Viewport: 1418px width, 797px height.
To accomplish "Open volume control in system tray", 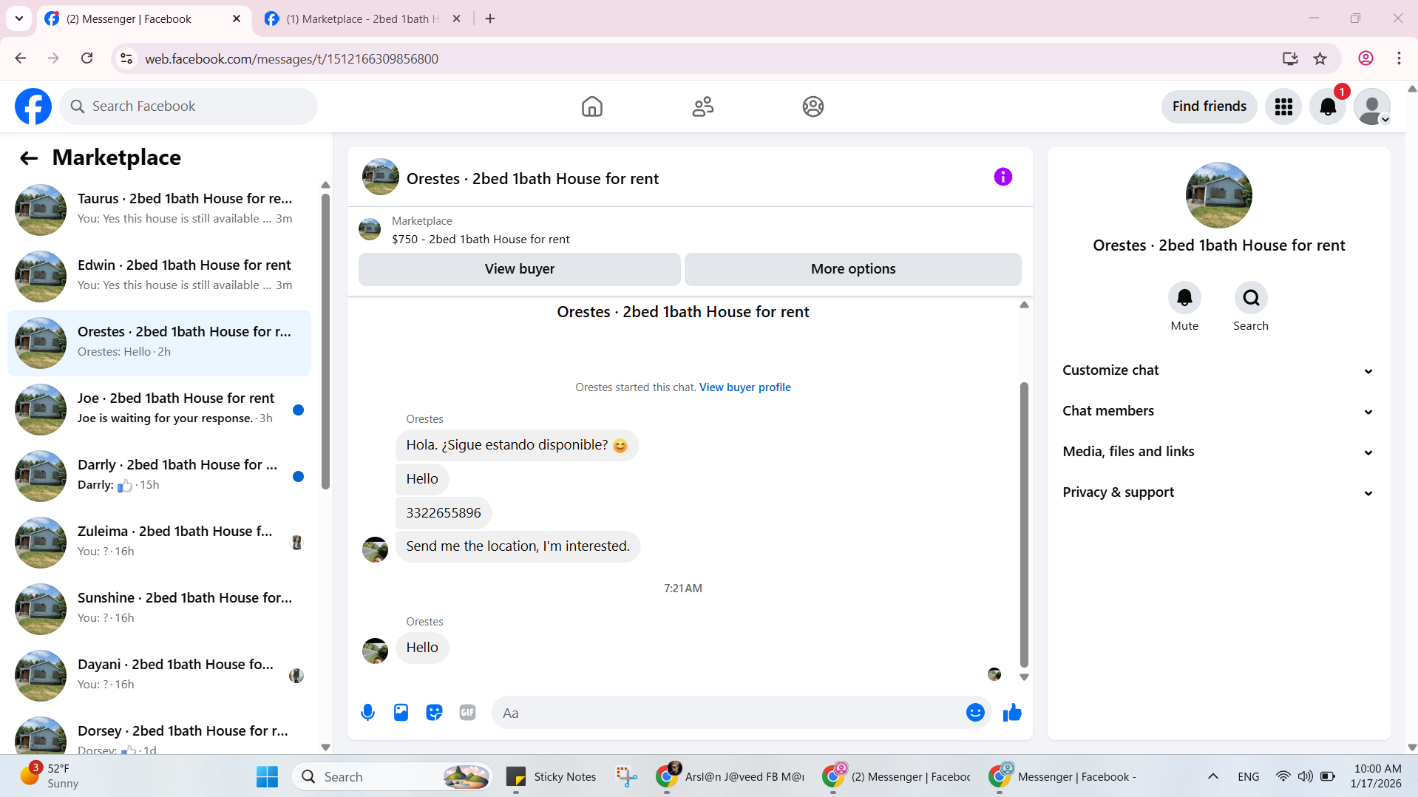I will (x=1305, y=776).
